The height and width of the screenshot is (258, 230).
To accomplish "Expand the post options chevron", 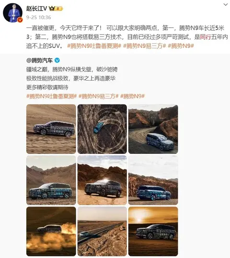I will point(226,4).
